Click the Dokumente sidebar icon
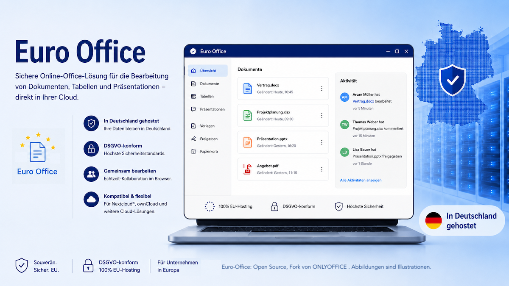This screenshot has height=286, width=509. point(193,84)
